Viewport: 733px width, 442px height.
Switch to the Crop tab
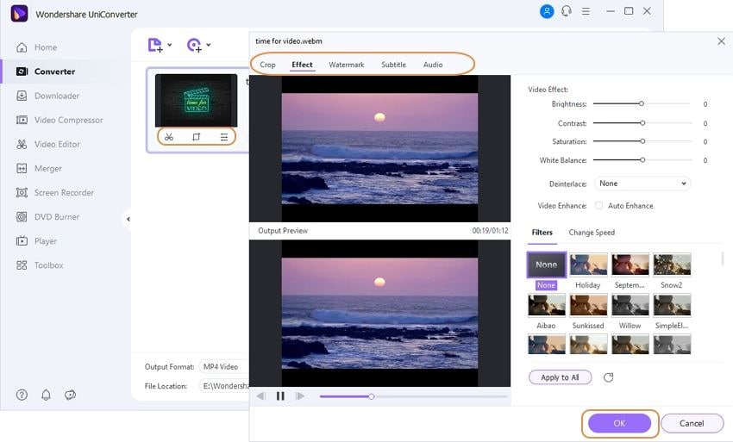[267, 65]
